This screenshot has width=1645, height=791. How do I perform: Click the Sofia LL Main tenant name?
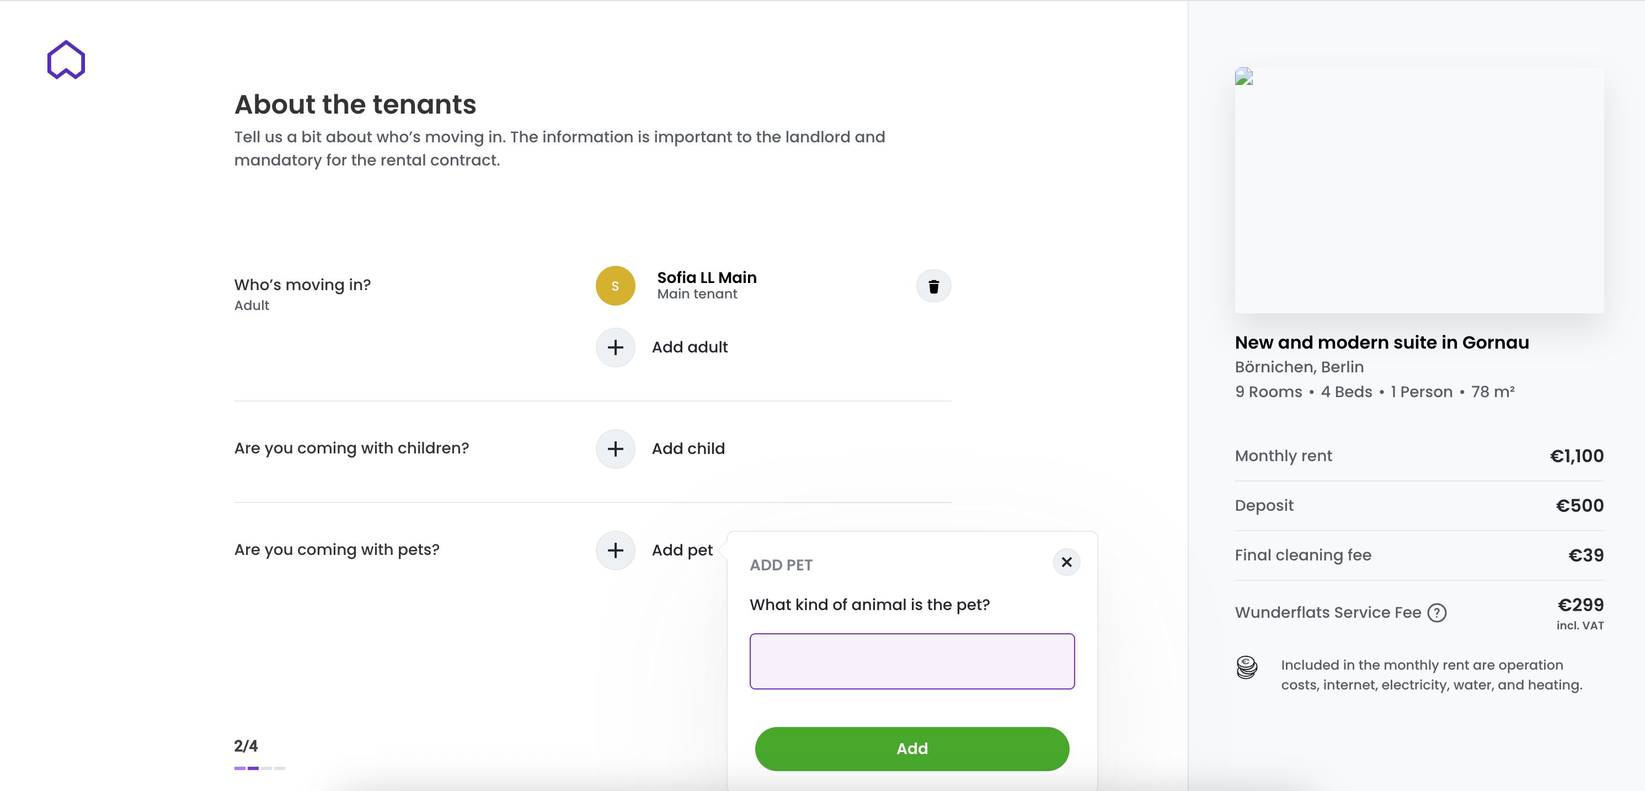pos(707,277)
